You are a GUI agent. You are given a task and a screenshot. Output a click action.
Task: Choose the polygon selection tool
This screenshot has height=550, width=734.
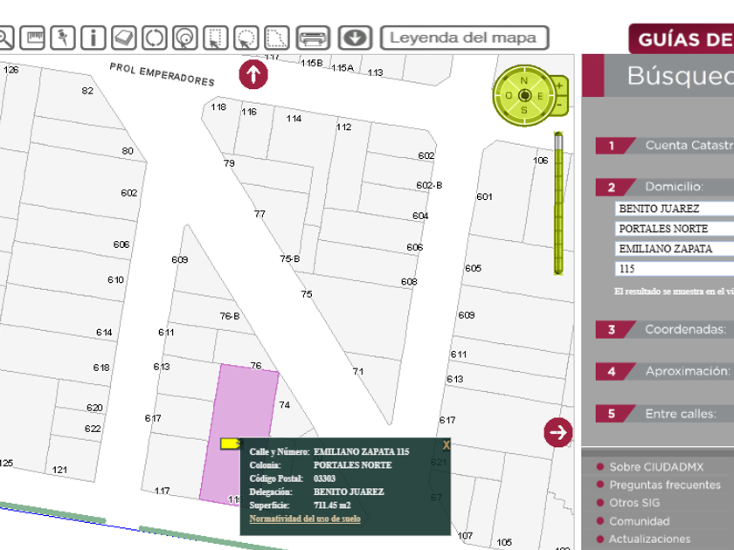[277, 38]
